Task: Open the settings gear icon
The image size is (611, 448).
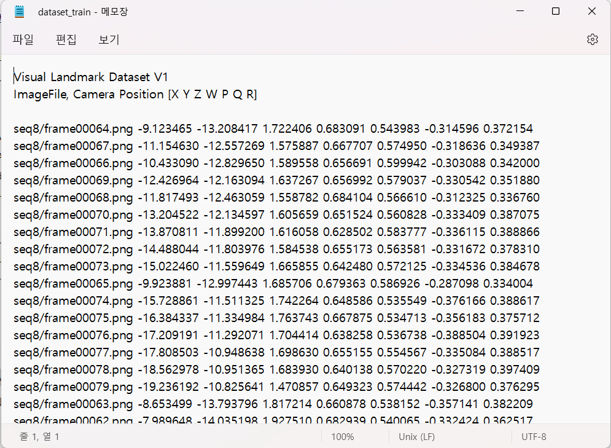Action: pyautogui.click(x=593, y=39)
